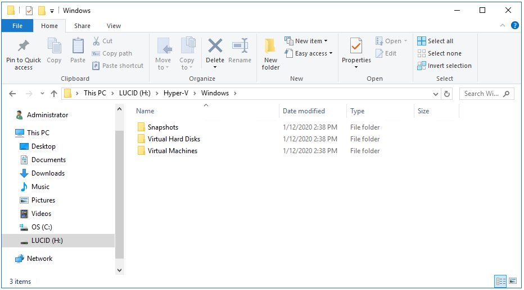
Task: Click the red Delete X icon
Action: (x=215, y=45)
